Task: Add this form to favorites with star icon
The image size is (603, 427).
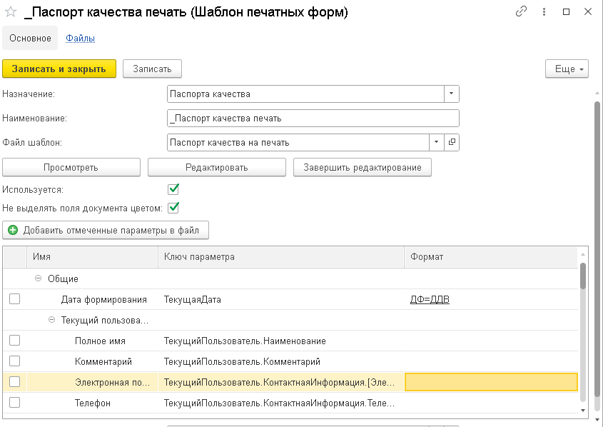Action: tap(11, 12)
